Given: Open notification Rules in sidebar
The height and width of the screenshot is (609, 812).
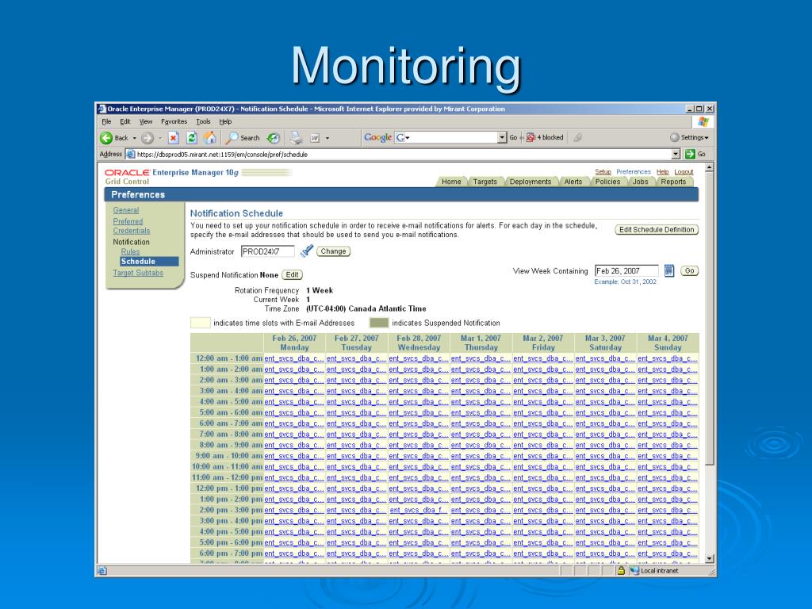Looking at the screenshot, I should click(x=131, y=251).
